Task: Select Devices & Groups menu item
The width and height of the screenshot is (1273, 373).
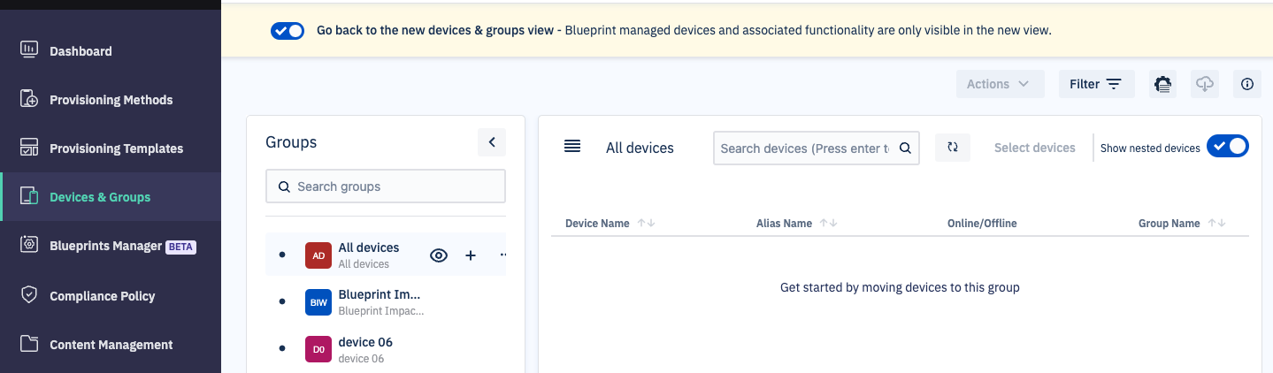Action: point(111,197)
